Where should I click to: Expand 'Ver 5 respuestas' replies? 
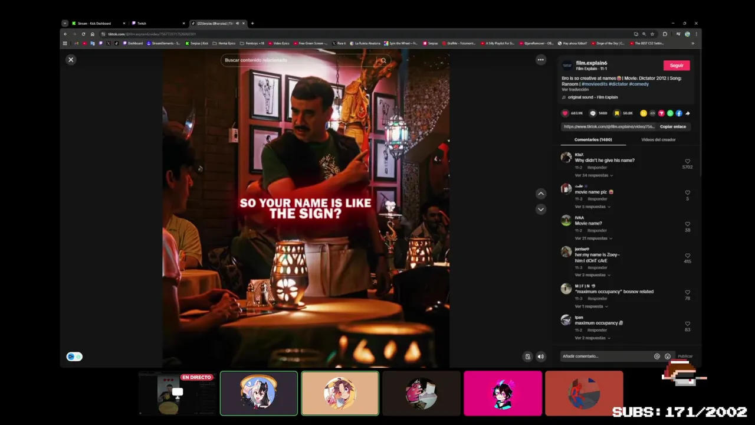pos(593,207)
